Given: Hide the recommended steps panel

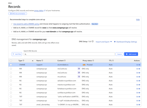Looking at the screenshot, I should tap(138, 20).
